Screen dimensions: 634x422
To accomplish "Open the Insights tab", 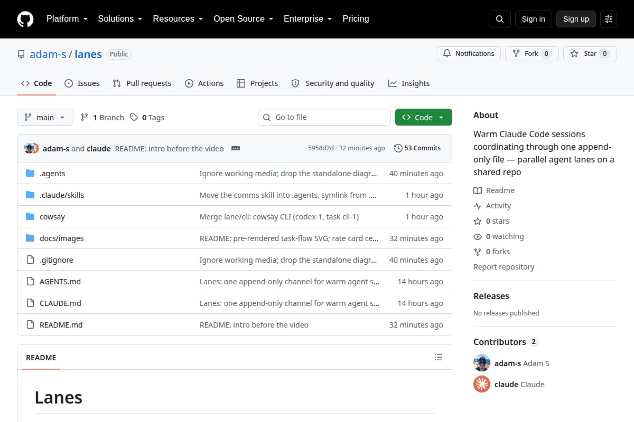I will 409,83.
